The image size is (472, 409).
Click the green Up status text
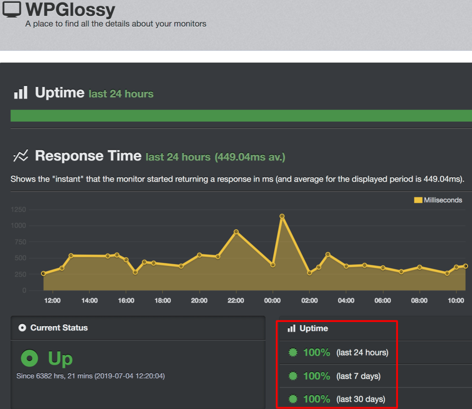60,358
